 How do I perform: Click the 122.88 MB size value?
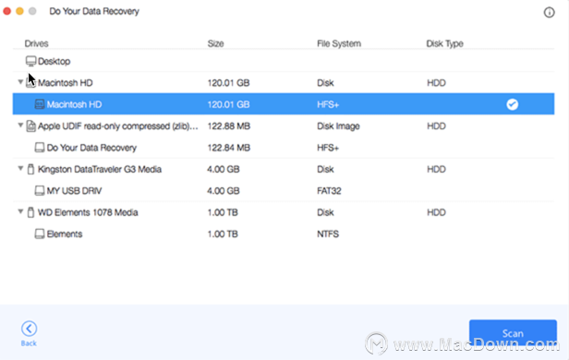click(229, 126)
